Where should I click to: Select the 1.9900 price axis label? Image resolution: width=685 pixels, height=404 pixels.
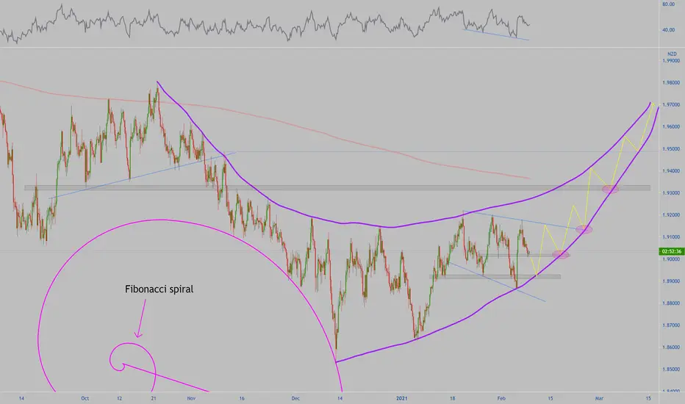click(x=671, y=61)
